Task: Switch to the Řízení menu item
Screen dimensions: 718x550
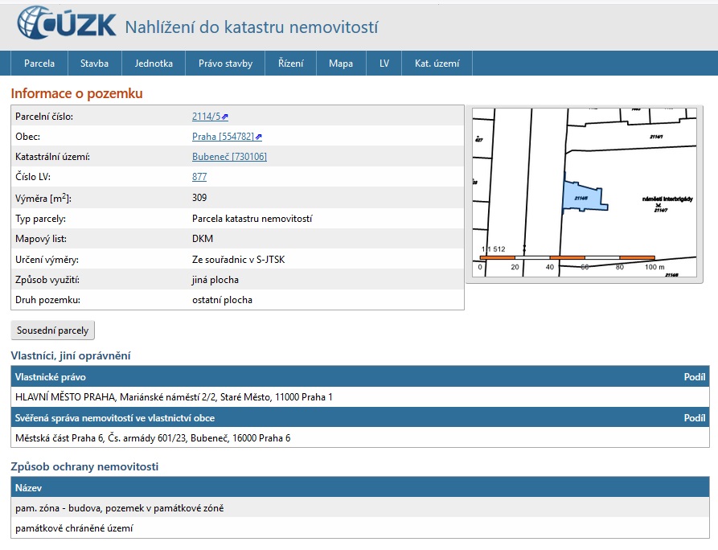Action: 290,64
